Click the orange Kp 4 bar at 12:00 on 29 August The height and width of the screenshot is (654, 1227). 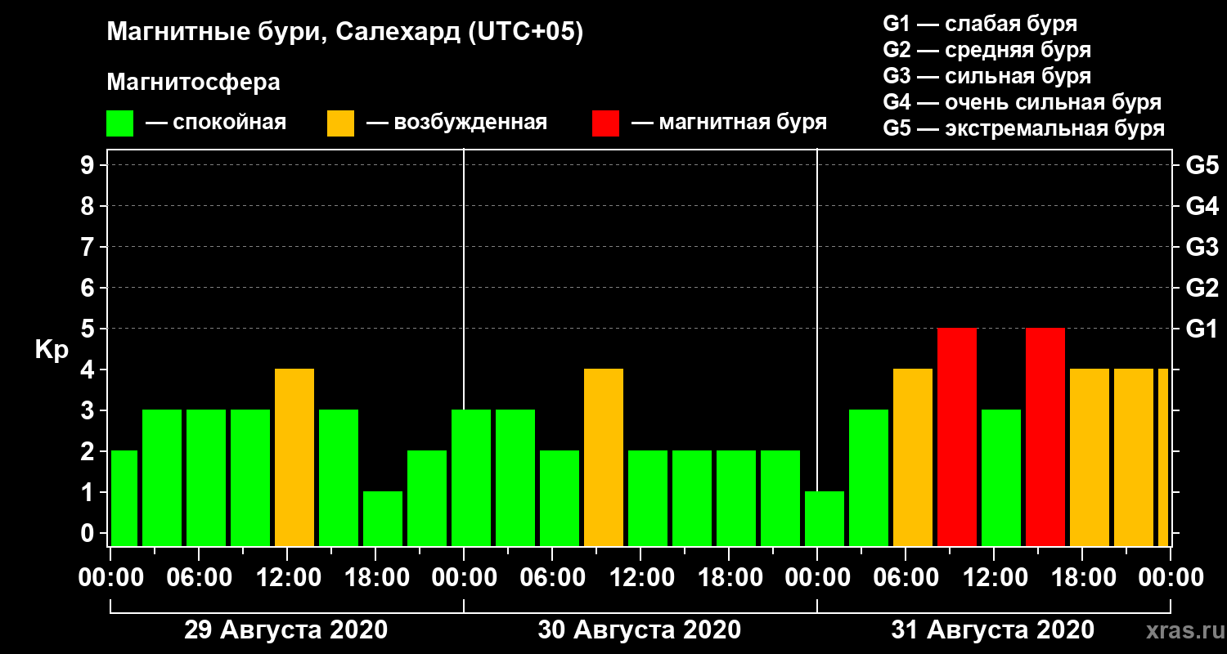click(294, 457)
